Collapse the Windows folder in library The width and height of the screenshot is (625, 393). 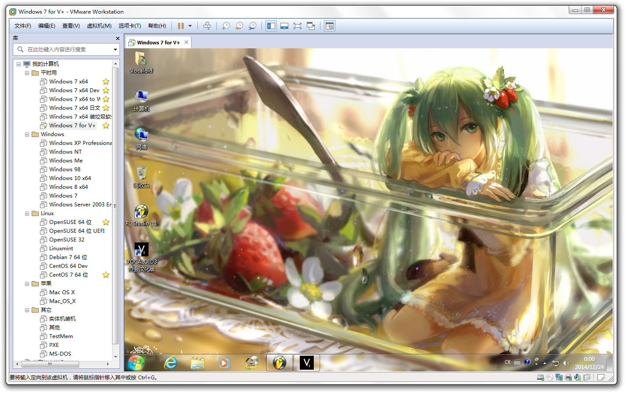click(27, 134)
